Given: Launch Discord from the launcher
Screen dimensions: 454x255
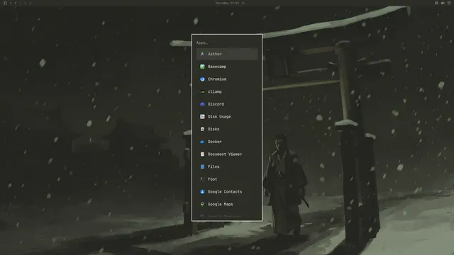Looking at the screenshot, I should [227, 104].
